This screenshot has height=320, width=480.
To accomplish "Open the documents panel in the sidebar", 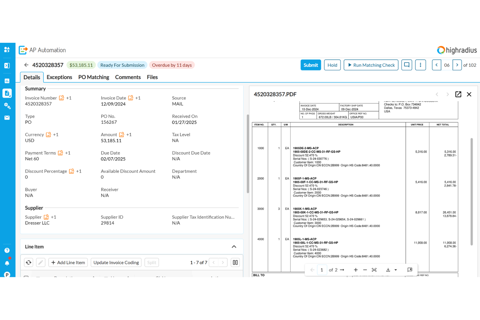I will pyautogui.click(x=7, y=93).
